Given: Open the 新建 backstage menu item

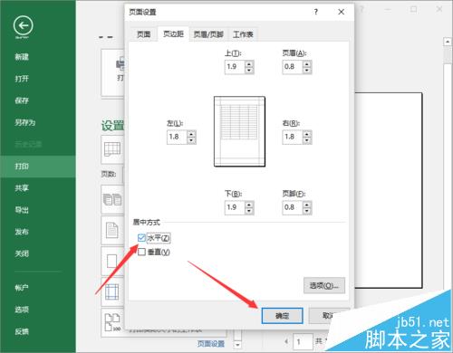Looking at the screenshot, I should tap(22, 57).
